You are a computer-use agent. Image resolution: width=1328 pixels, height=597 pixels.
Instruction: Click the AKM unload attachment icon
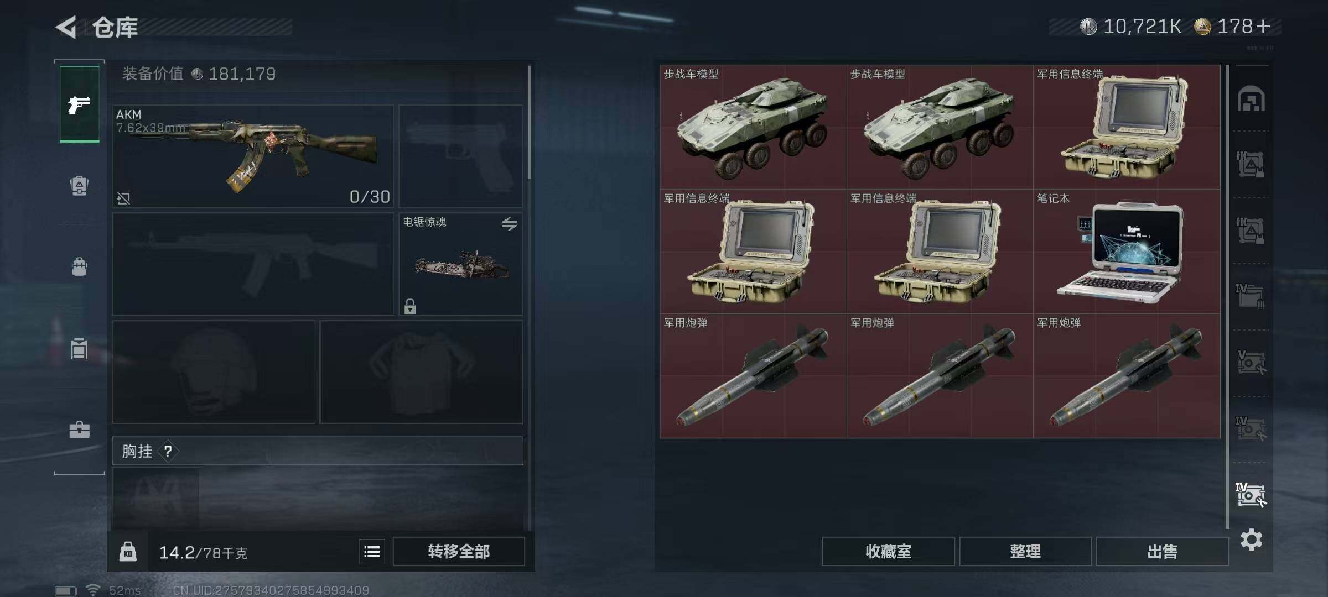pos(123,198)
